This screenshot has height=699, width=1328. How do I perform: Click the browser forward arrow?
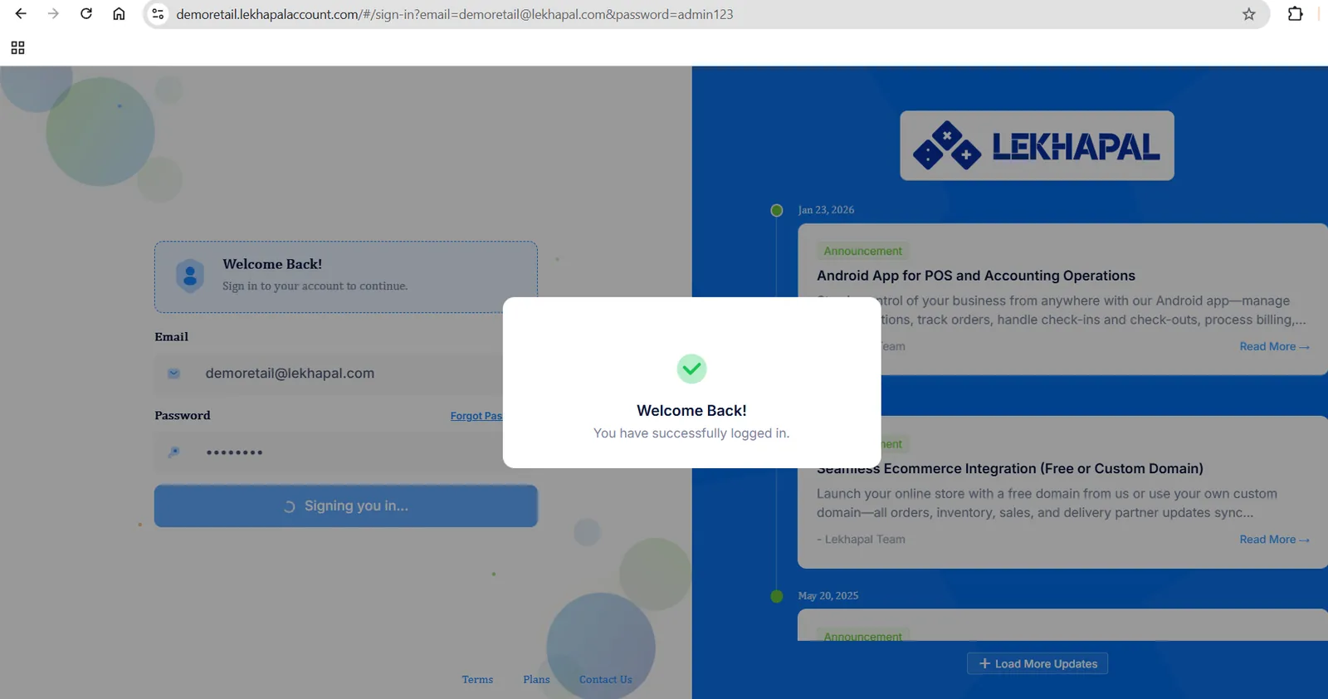pos(53,14)
